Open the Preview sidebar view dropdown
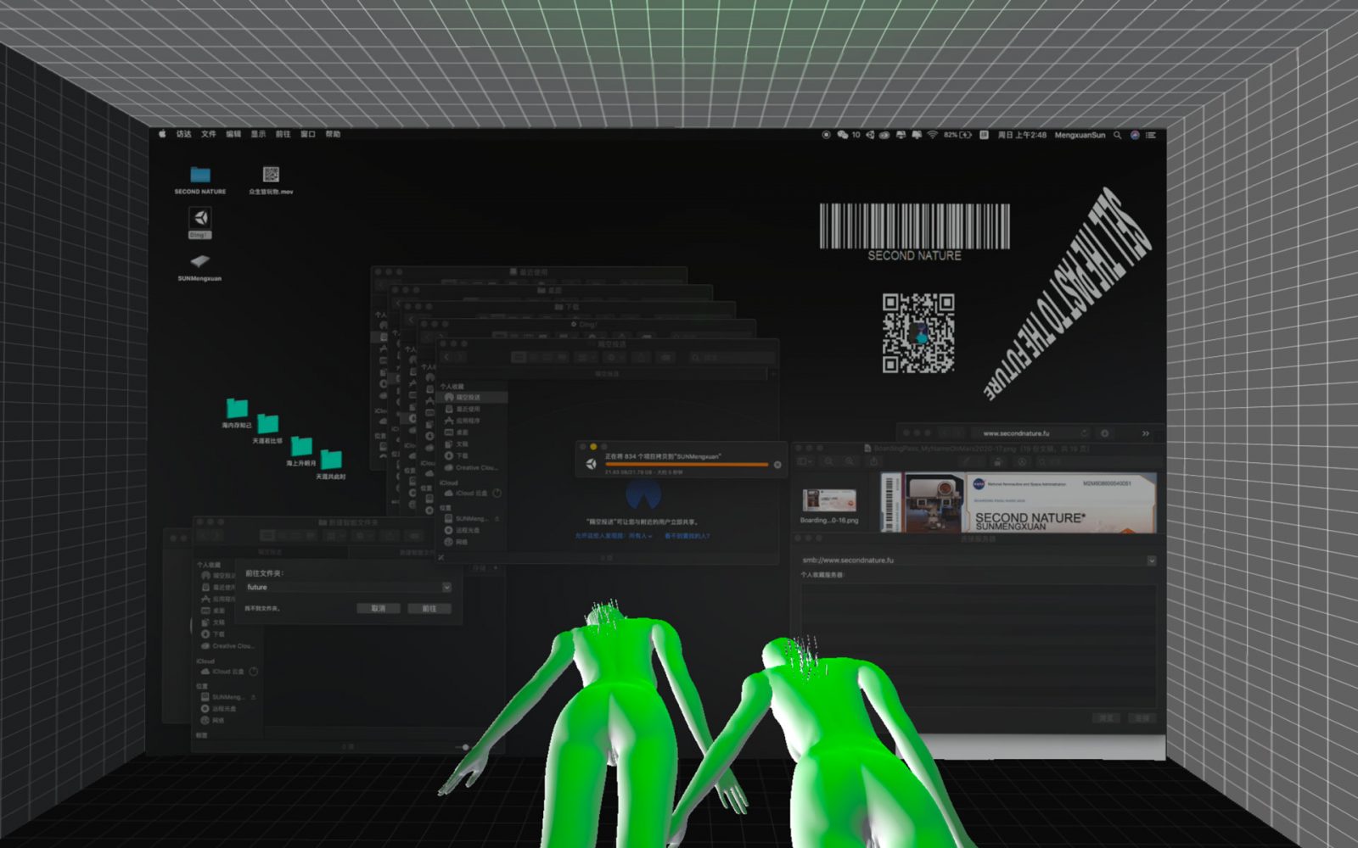The image size is (1358, 848). point(805,461)
